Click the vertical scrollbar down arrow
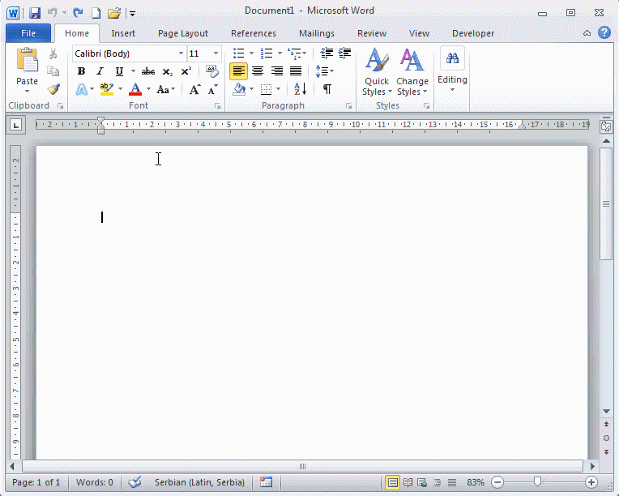 [x=606, y=412]
